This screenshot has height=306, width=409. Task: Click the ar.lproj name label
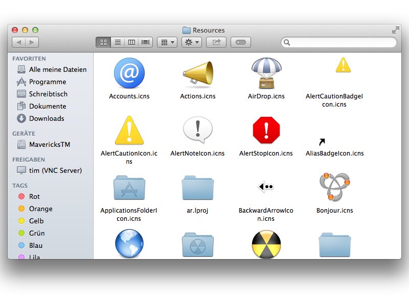[197, 211]
